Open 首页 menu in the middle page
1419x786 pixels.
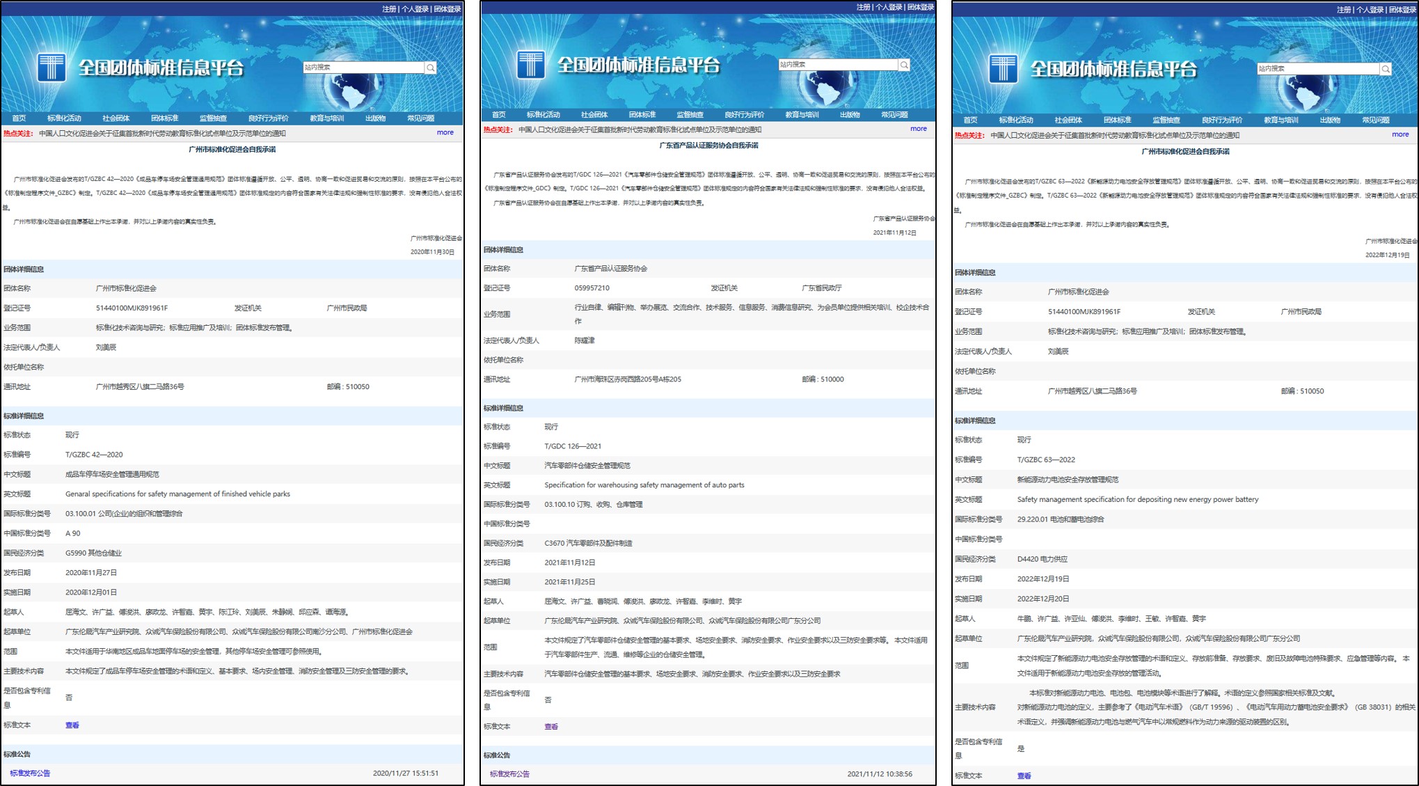point(498,115)
